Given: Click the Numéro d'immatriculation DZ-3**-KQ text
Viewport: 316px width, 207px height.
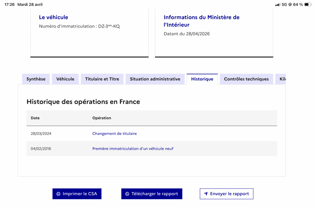Looking at the screenshot, I should coord(79,26).
